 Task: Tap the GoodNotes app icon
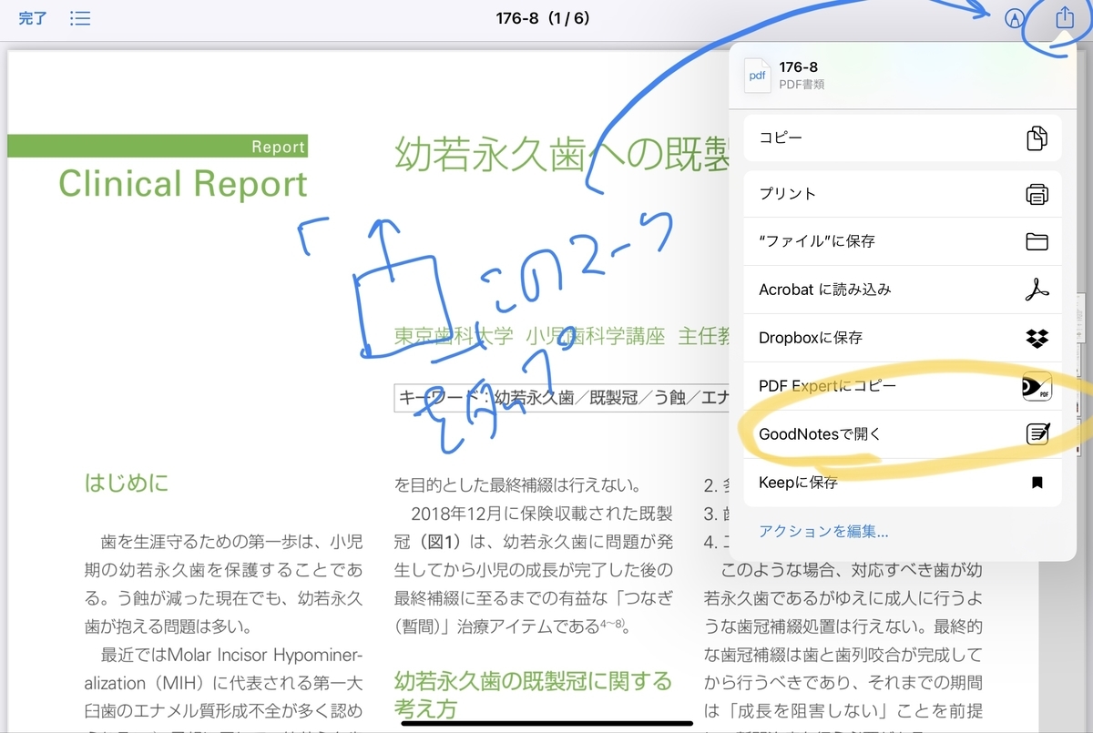click(1037, 433)
